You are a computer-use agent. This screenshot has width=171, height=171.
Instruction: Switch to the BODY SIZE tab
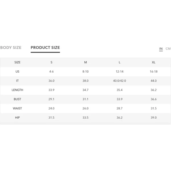coord(11,48)
